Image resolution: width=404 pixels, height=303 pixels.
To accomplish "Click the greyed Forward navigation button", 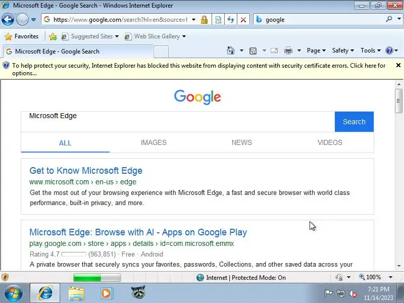I will (22, 19).
